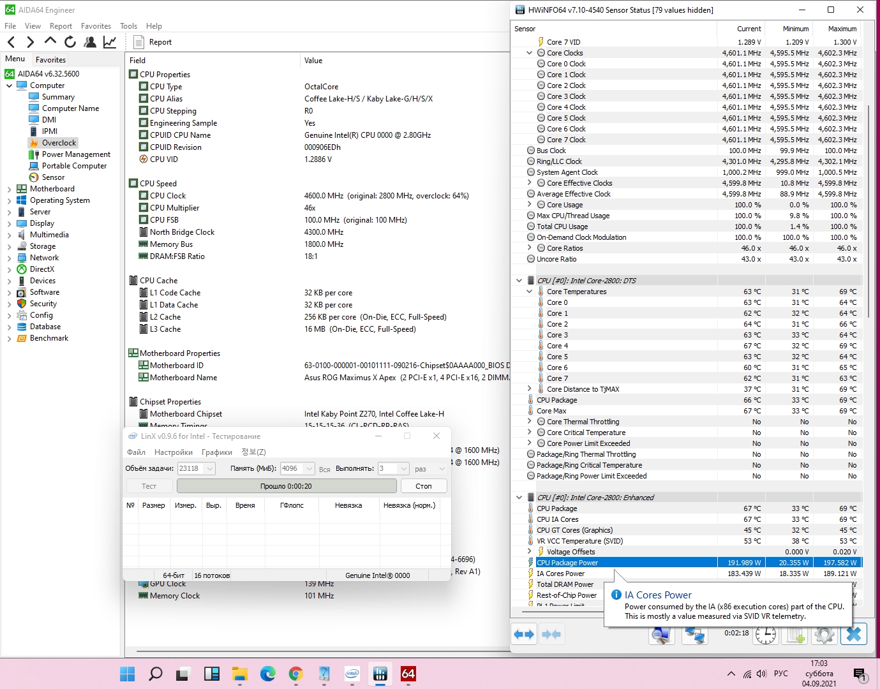880x689 pixels.
Task: Click HWiNFO sheet with green plus icon
Action: point(795,635)
